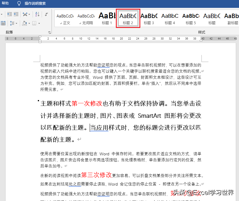Click the shading paint bucket icon
Screen dimensions: 239x201
tap(24, 23)
